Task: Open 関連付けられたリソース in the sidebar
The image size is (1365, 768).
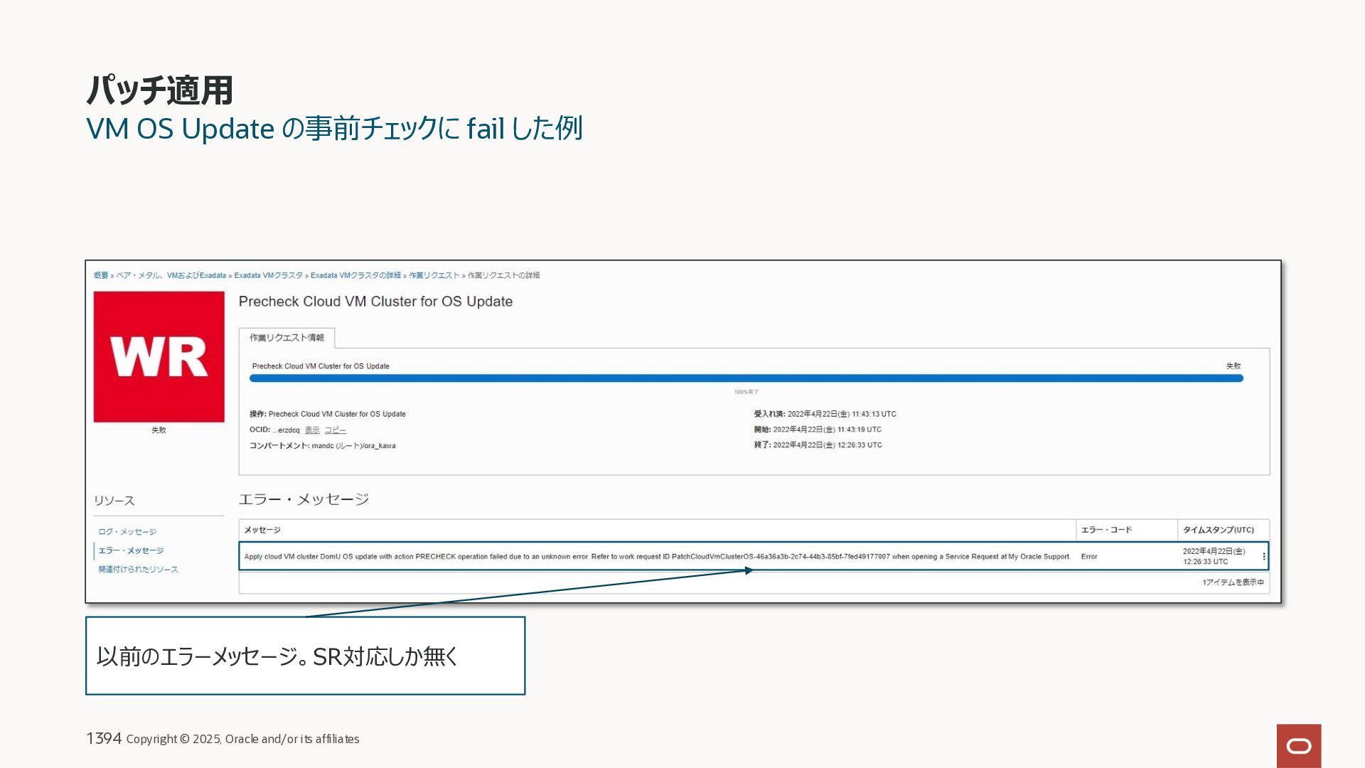Action: pyautogui.click(x=138, y=570)
